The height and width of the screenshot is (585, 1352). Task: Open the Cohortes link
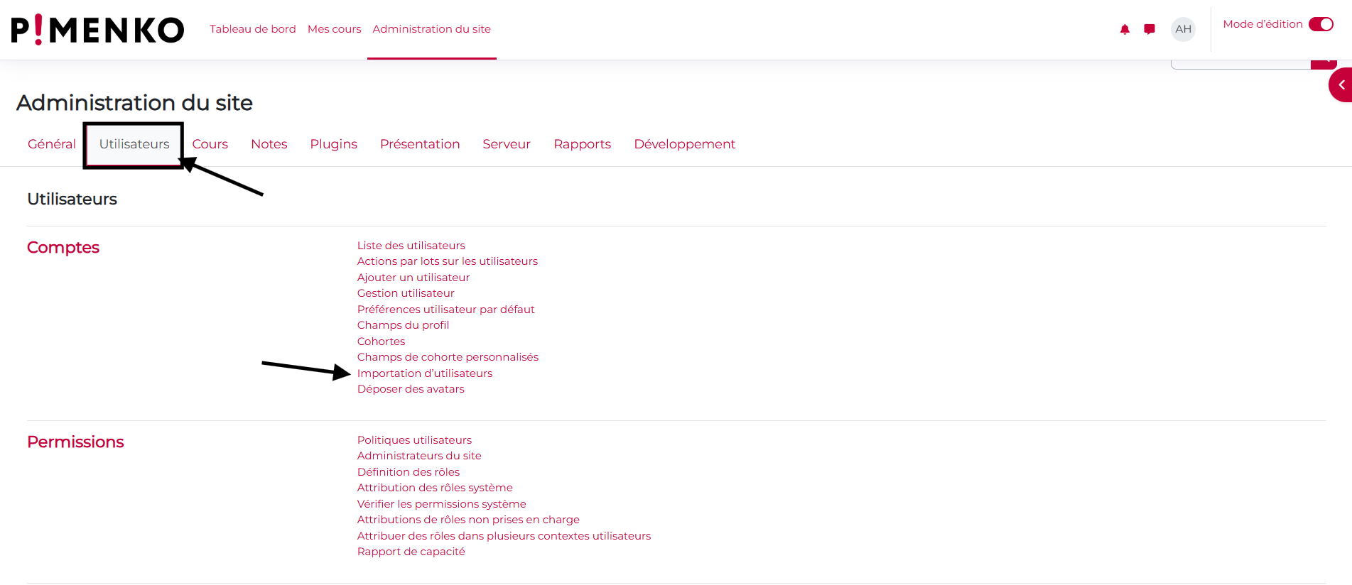(381, 341)
